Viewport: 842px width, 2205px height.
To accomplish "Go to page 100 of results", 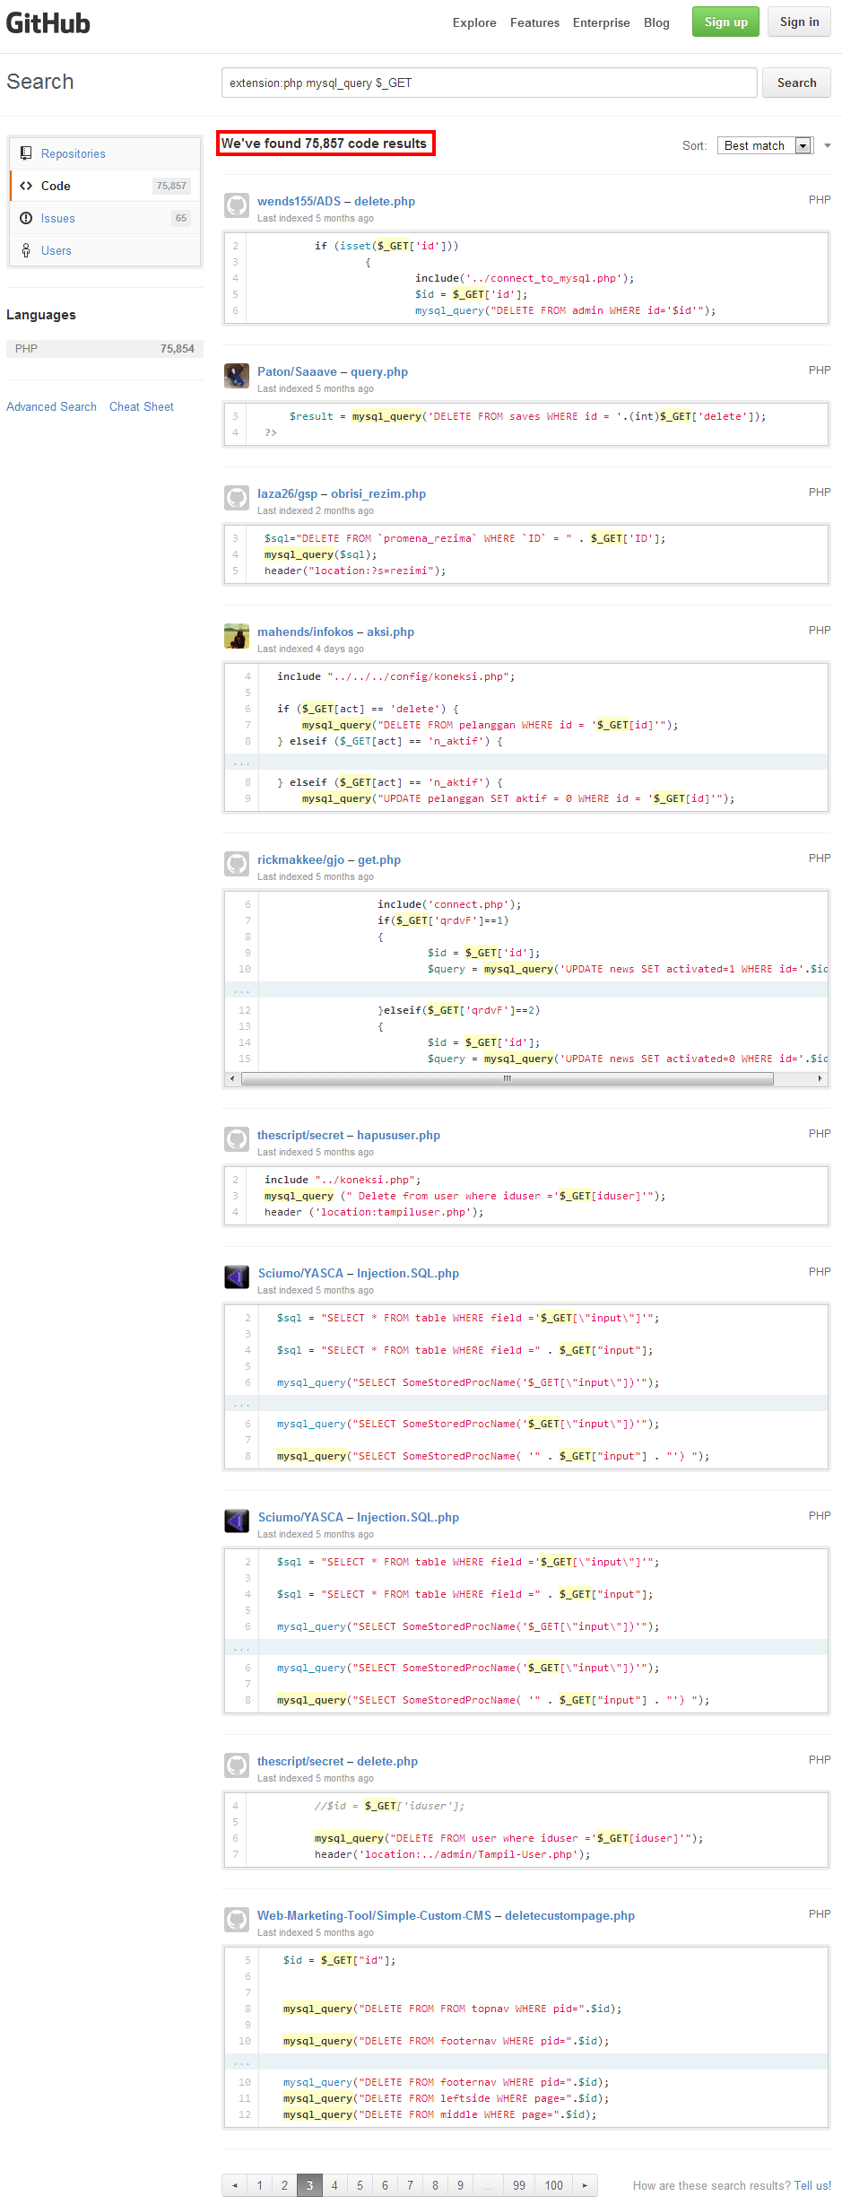I will pos(554,2185).
